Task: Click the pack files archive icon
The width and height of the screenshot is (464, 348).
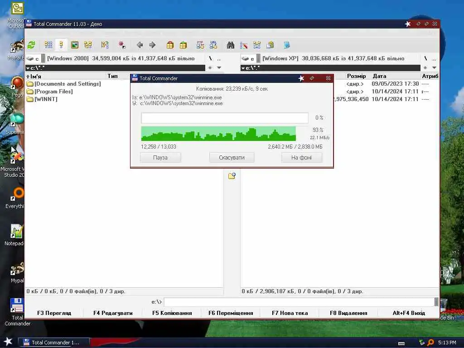Action: (170, 45)
